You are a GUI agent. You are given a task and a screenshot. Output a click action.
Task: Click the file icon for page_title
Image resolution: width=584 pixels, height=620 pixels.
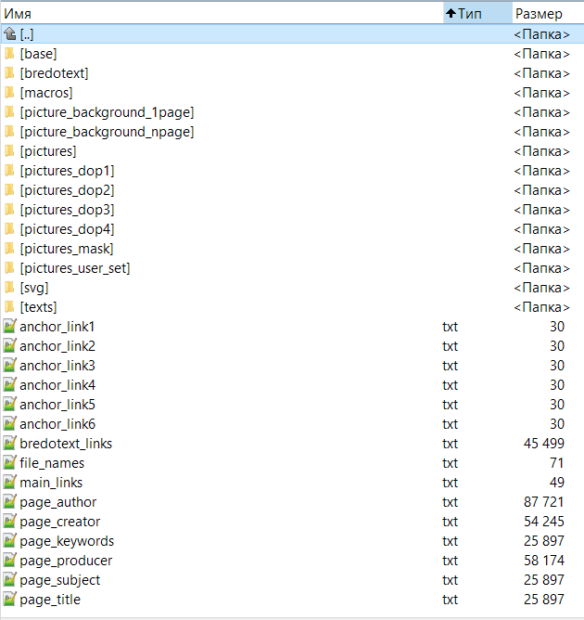point(9,600)
